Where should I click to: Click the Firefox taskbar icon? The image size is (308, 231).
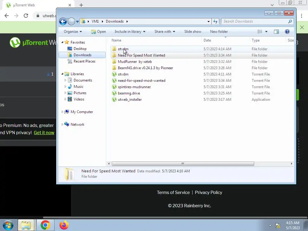coord(64,225)
